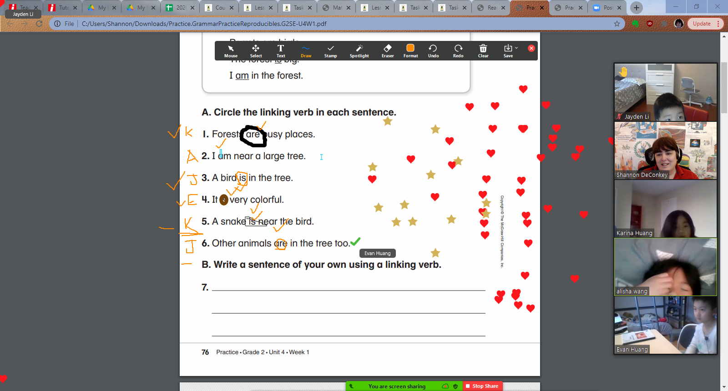Switch to the Rea tab

pyautogui.click(x=491, y=8)
